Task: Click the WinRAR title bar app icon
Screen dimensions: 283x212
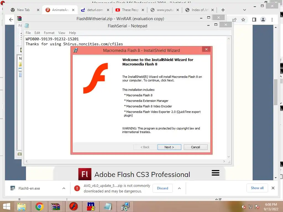Action: 19,18
